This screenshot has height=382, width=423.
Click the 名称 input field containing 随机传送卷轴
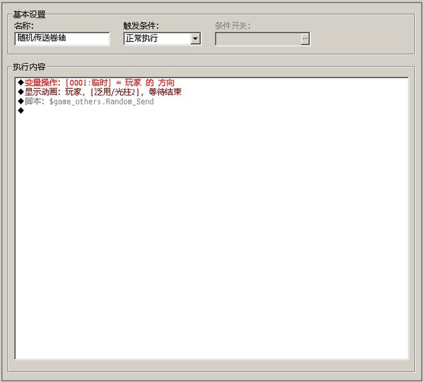click(x=62, y=39)
